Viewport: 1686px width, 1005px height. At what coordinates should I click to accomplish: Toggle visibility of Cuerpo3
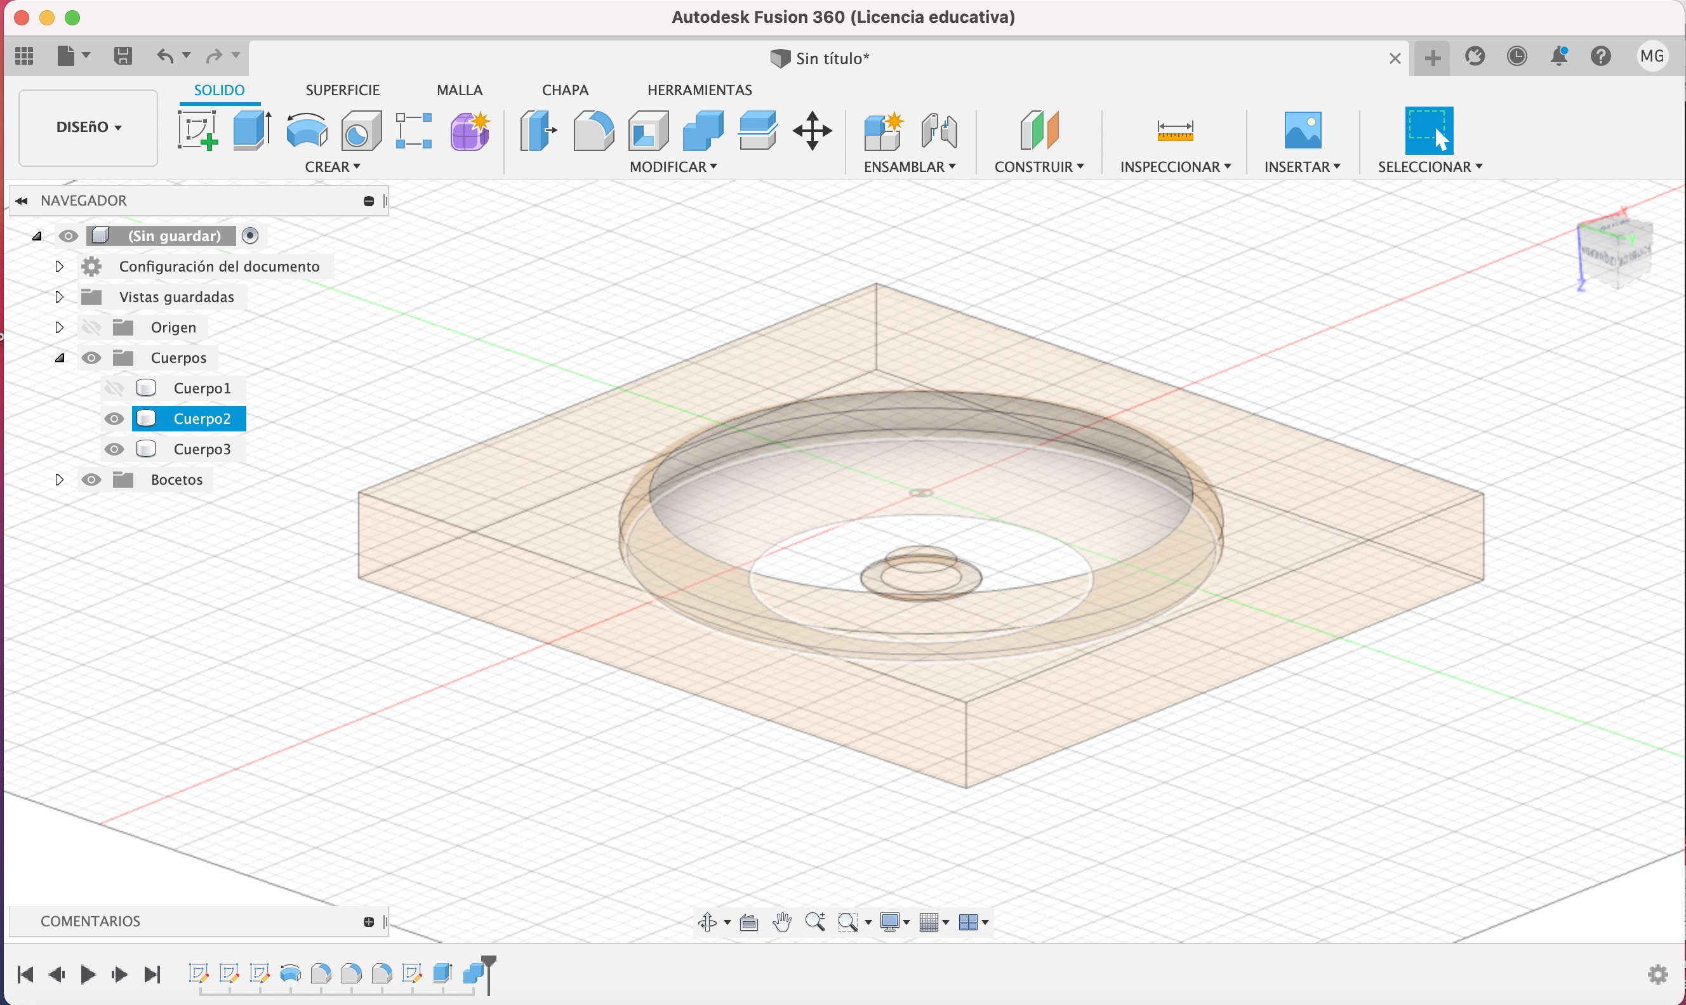(x=114, y=449)
